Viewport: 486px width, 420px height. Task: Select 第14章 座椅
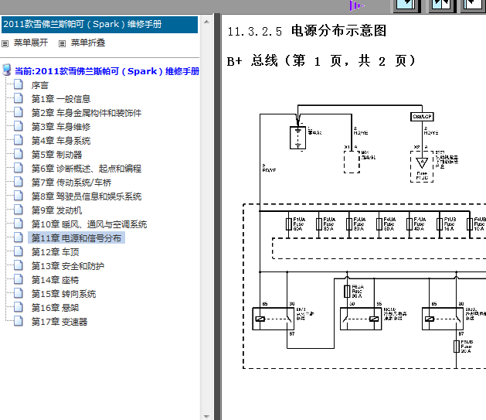(55, 280)
